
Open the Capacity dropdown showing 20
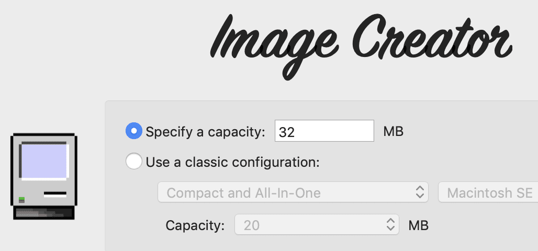317,225
